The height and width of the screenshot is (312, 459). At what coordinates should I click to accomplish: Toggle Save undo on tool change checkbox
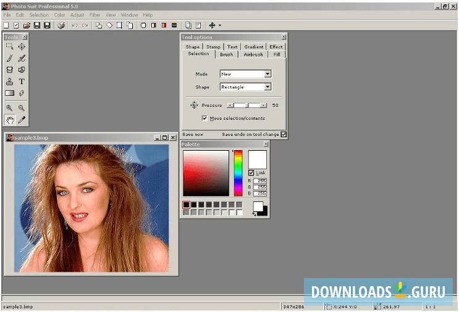(284, 134)
